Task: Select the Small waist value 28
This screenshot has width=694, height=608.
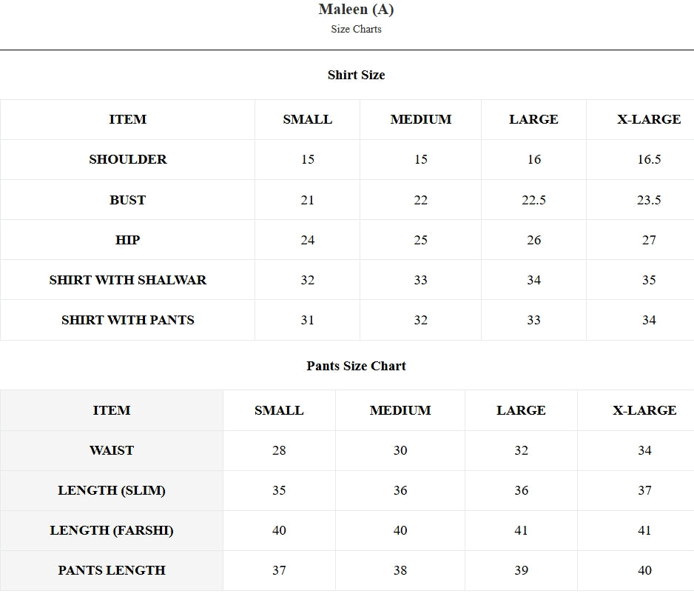Action: point(279,451)
